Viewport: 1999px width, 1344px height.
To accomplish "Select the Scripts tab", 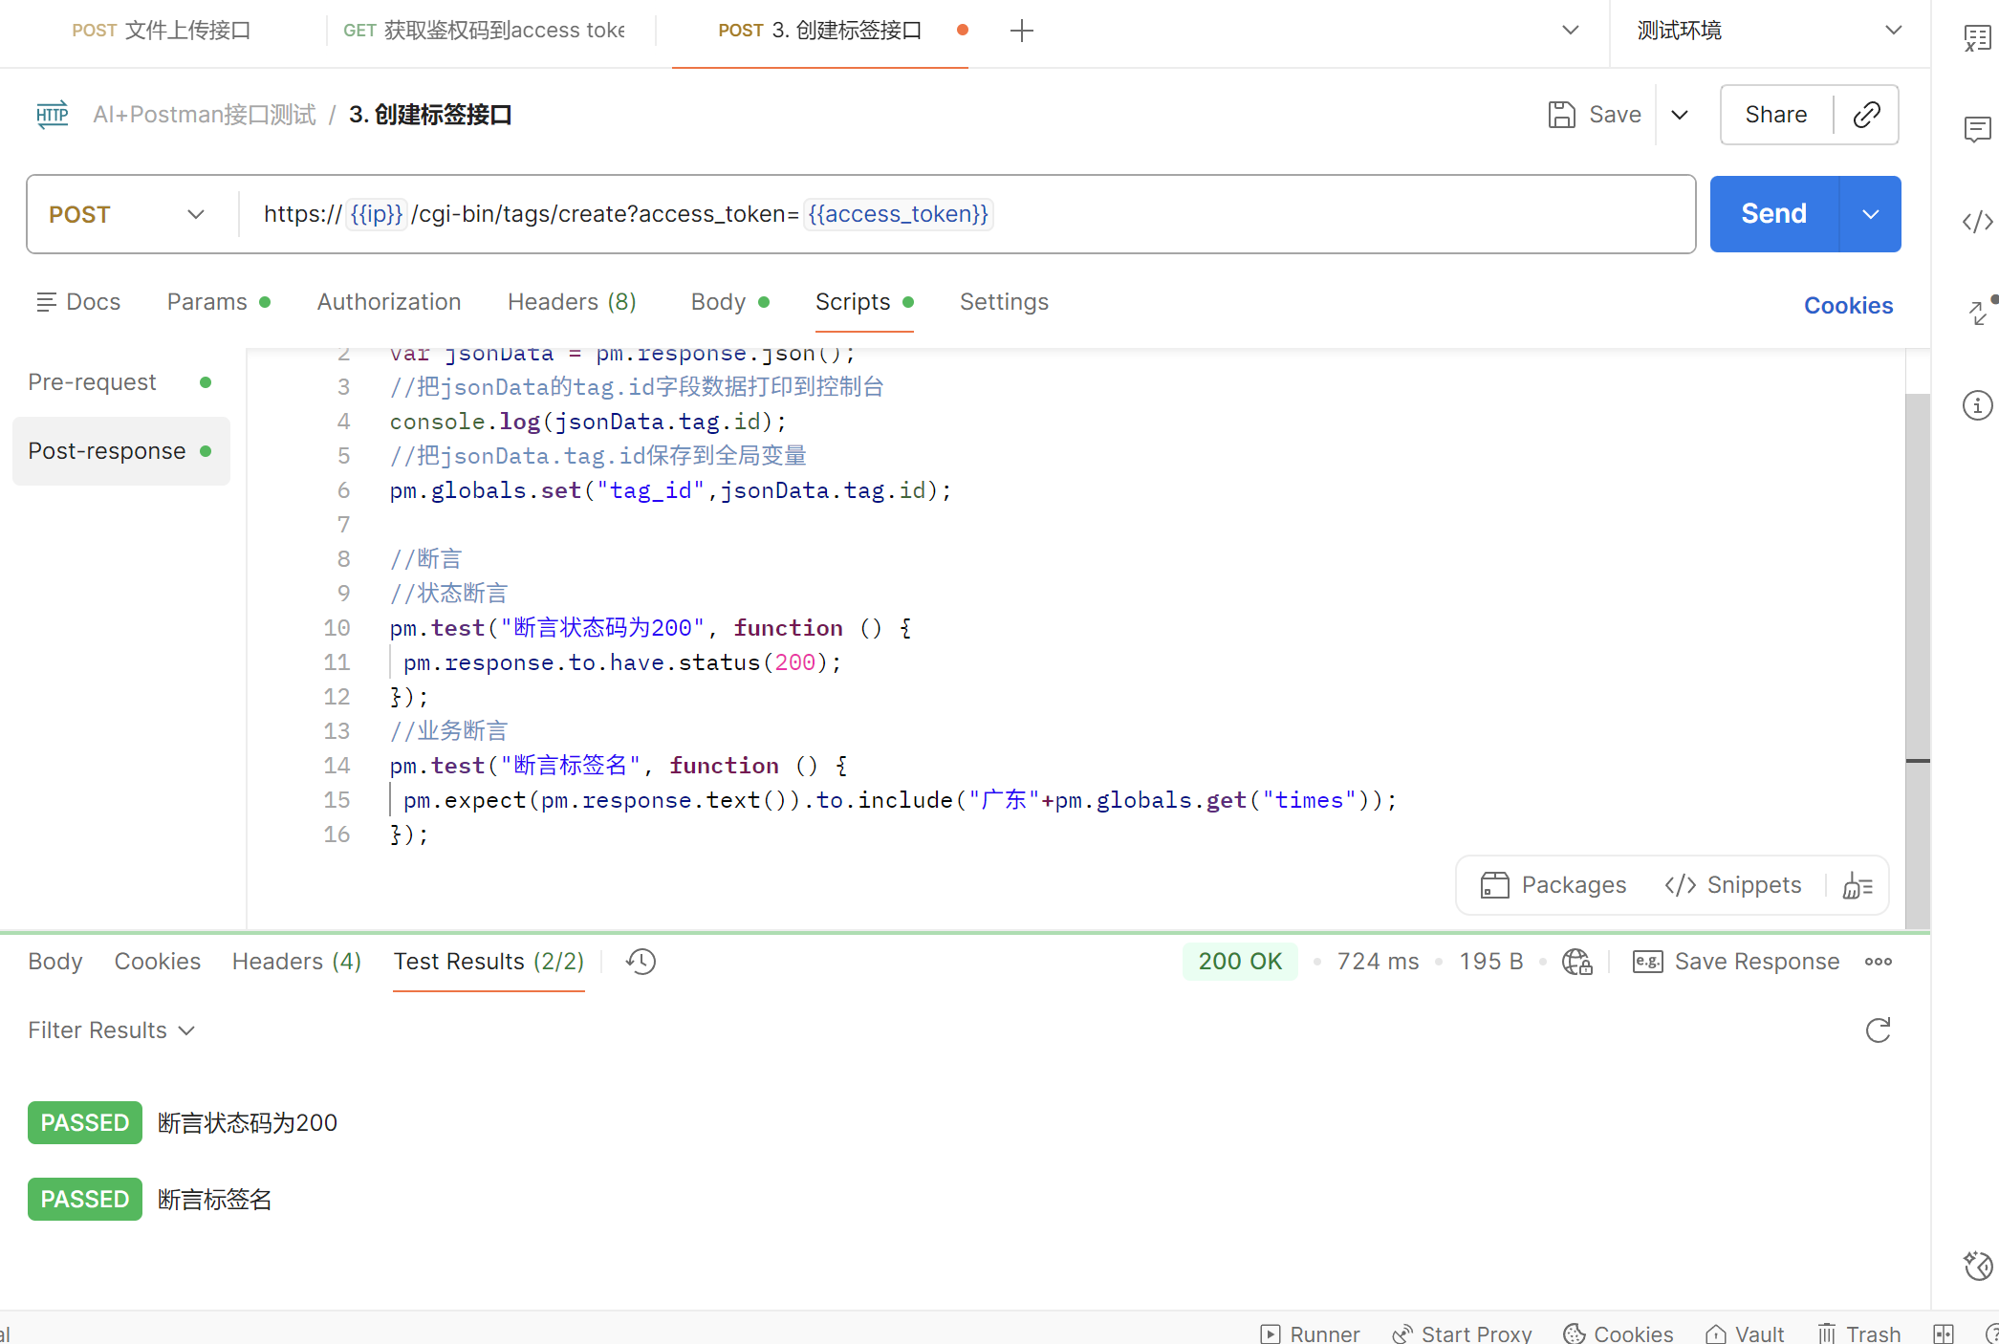I will pyautogui.click(x=864, y=302).
